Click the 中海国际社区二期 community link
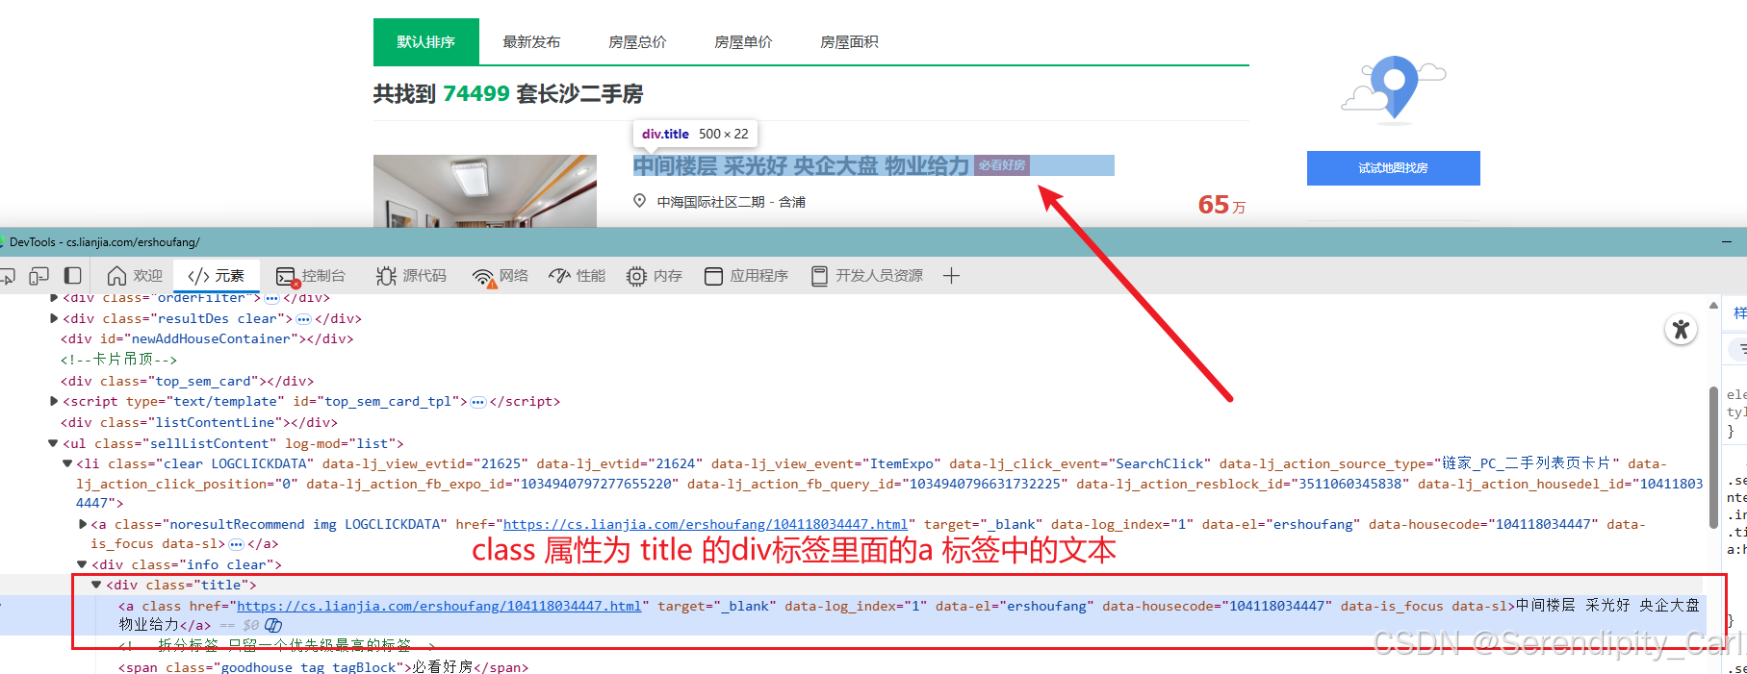1747x674 pixels. pyautogui.click(x=710, y=202)
